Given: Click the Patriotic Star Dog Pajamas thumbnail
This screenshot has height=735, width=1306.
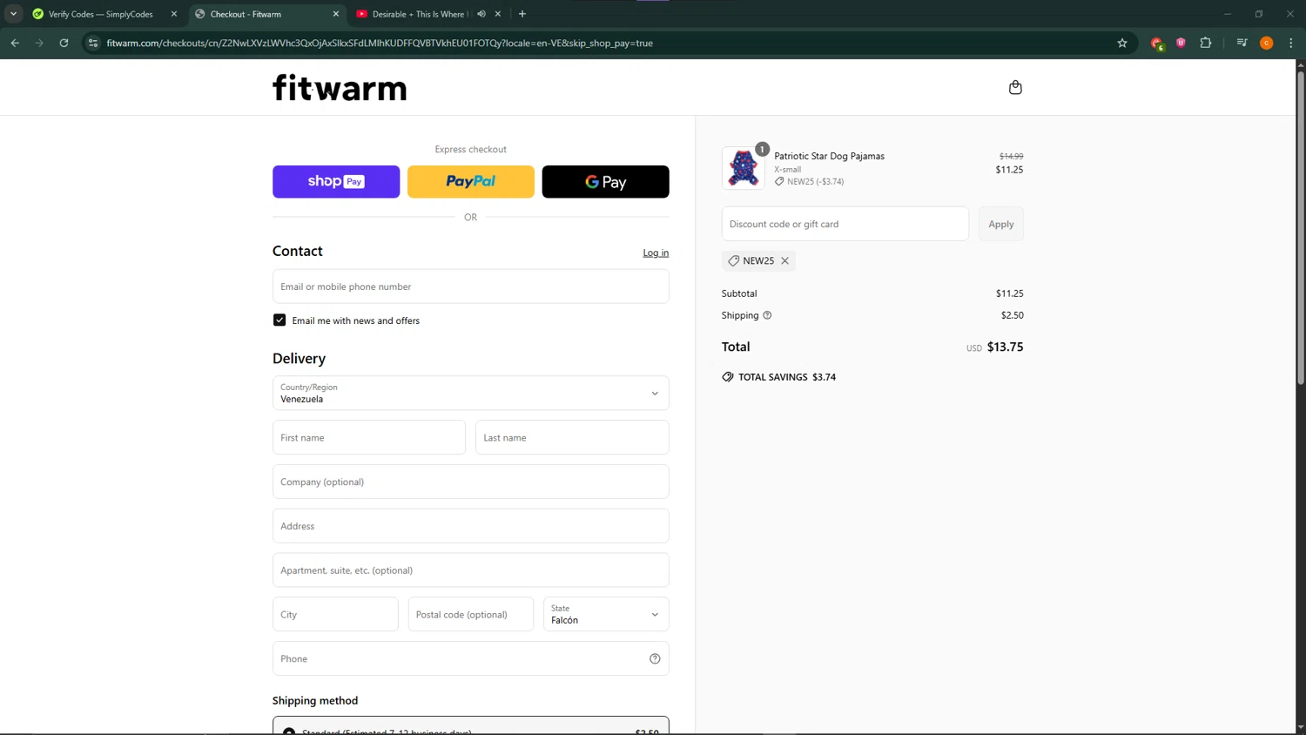Looking at the screenshot, I should point(744,168).
